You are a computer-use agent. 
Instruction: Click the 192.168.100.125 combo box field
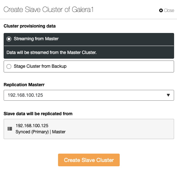(x=89, y=95)
